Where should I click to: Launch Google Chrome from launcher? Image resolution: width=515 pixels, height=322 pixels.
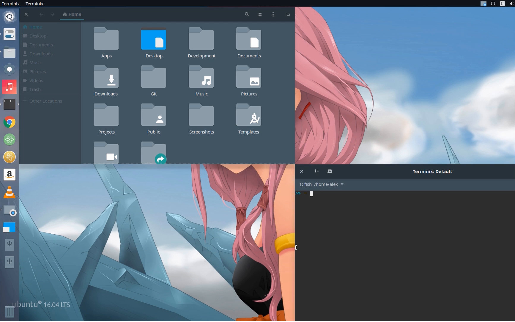click(x=10, y=122)
